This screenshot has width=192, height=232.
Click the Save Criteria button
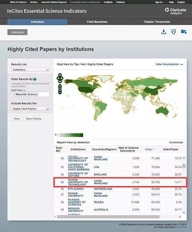point(33,118)
